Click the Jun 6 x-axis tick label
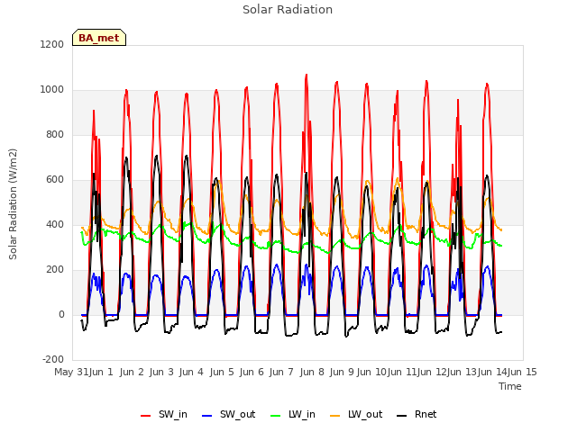Viewport: 577px width, 432px height. (x=252, y=372)
